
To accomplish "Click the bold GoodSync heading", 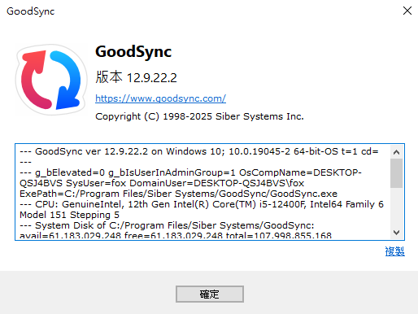I will coord(133,51).
